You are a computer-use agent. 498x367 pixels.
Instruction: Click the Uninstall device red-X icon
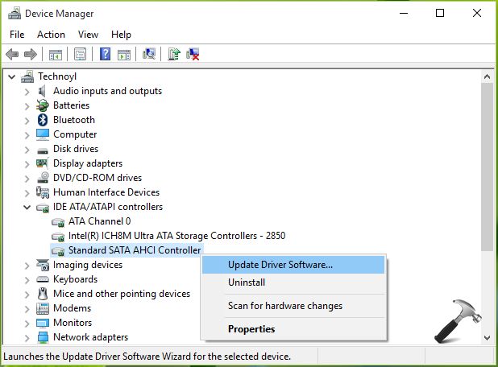pyautogui.click(x=193, y=54)
